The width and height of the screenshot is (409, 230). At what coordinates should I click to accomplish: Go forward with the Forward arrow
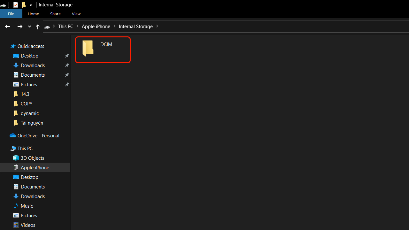point(20,27)
